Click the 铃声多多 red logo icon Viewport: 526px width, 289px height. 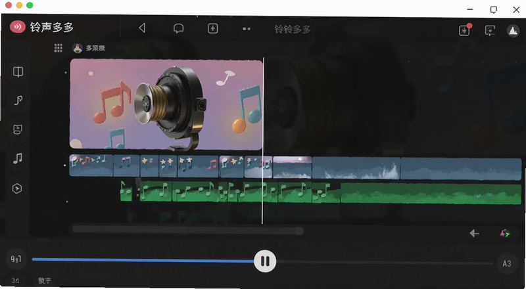tap(18, 26)
